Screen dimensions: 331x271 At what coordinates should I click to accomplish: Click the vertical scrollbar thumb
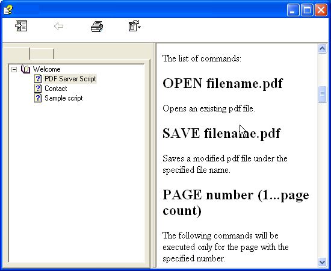point(322,94)
